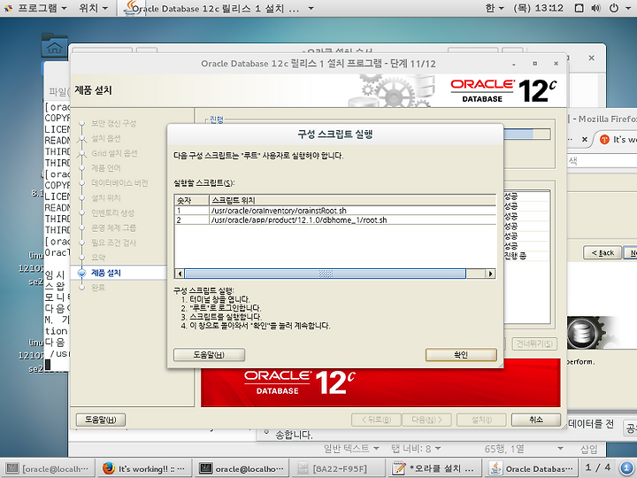Switch to [8A22-F95F] taskbar item
637x478 pixels.
click(338, 468)
